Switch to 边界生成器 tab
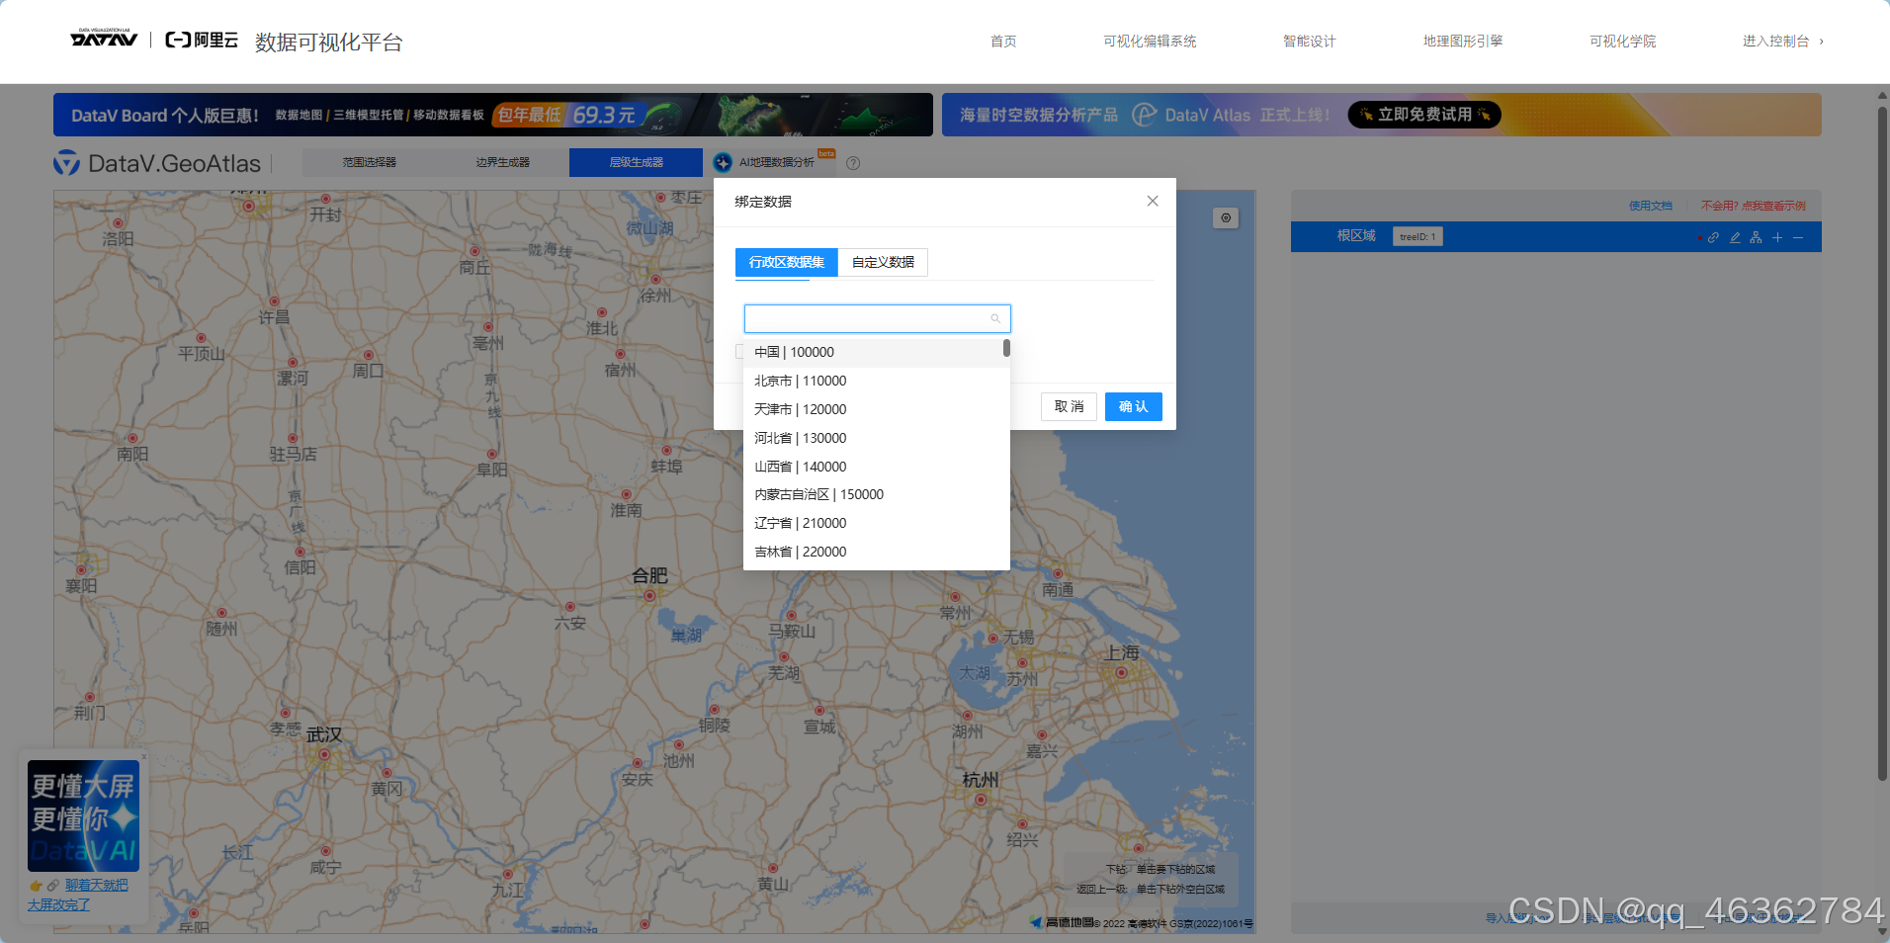 503,162
